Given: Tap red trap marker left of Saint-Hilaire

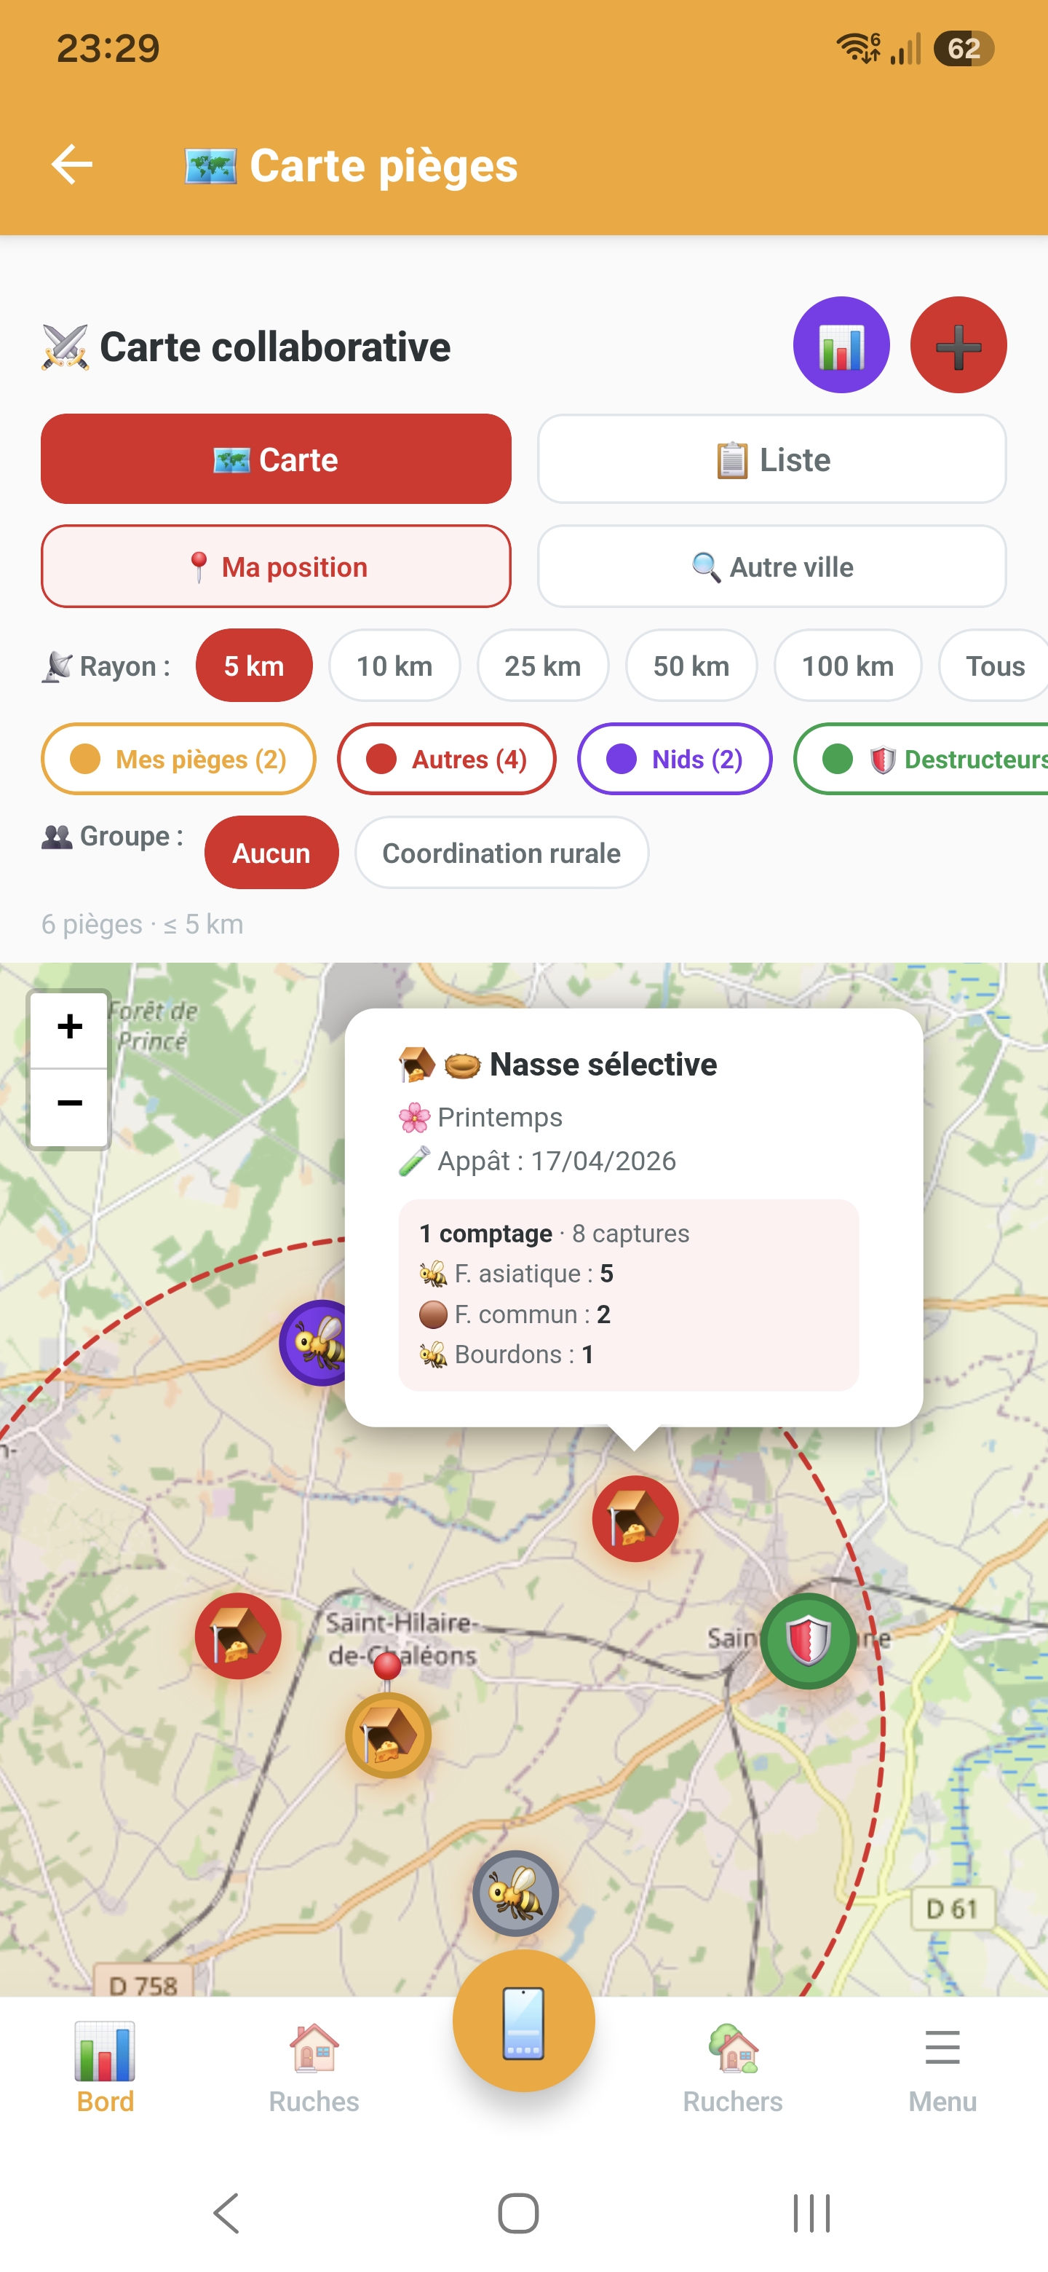Looking at the screenshot, I should tap(238, 1636).
